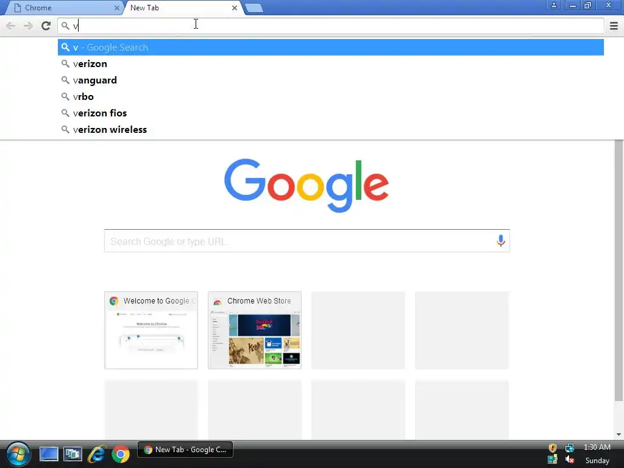Click the 'New Tab - Google C...' taskbar button
Viewport: 624px width, 468px height.
point(185,450)
